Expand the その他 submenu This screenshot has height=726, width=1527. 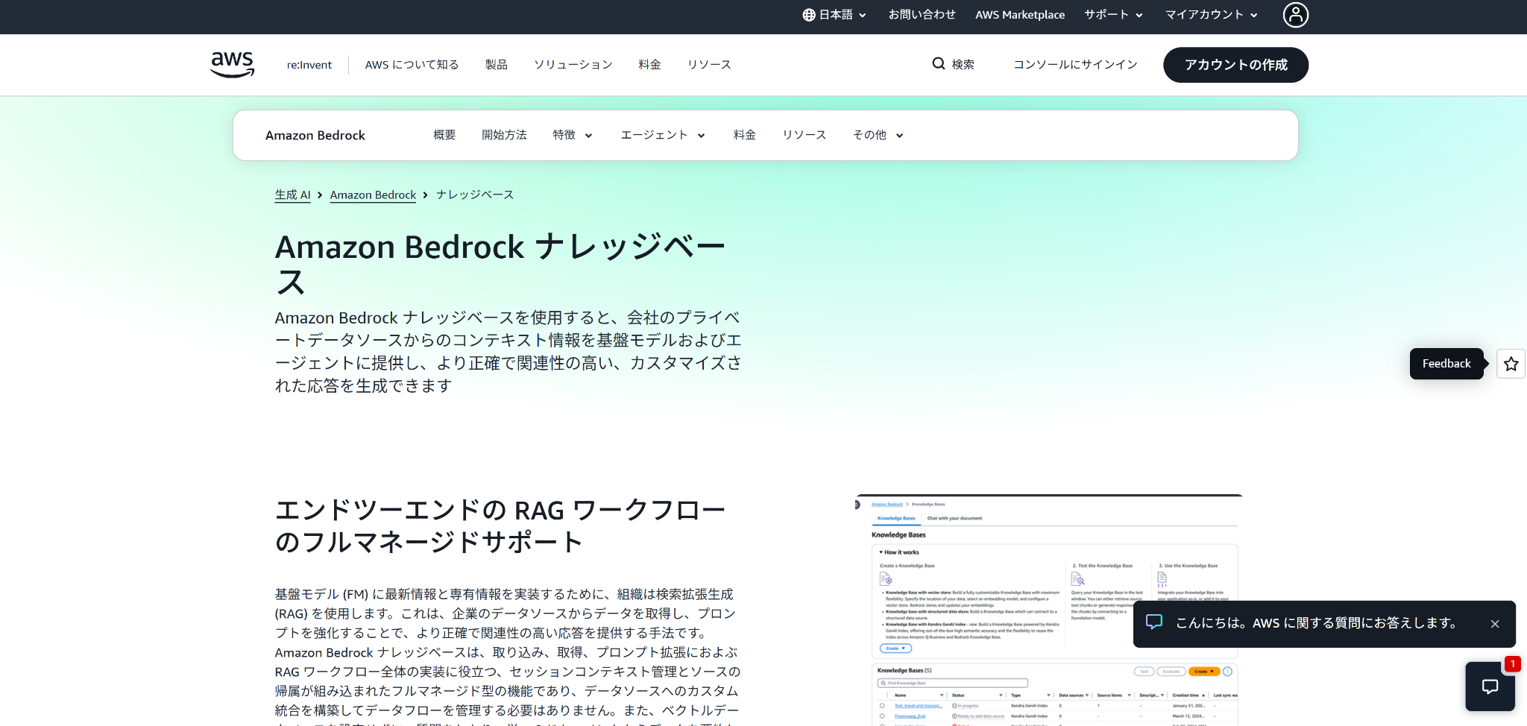tap(878, 135)
